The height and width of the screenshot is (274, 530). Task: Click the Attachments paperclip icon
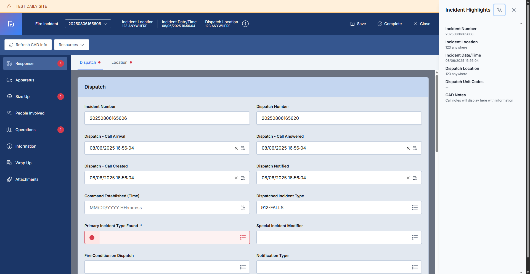9,179
